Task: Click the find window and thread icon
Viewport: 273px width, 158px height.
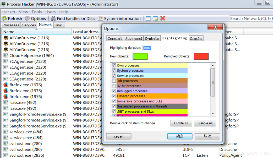Action: (x=155, y=18)
